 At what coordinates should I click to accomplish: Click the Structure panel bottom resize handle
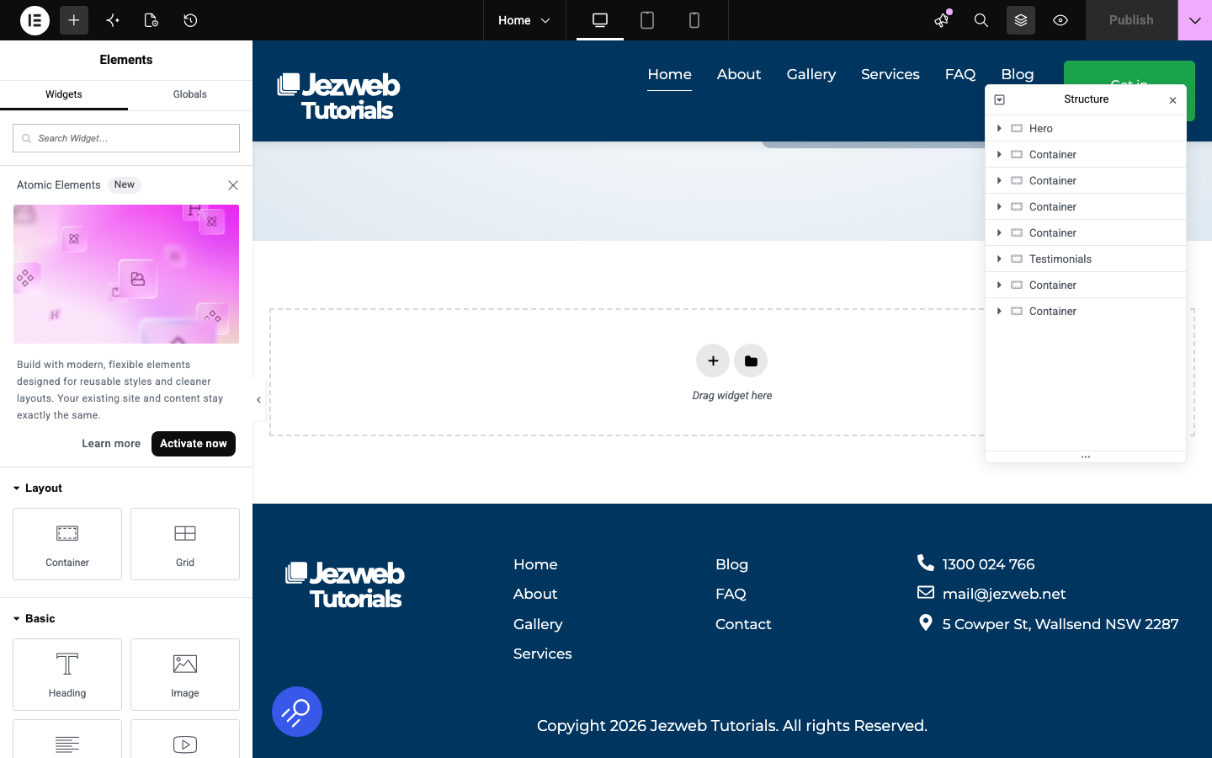[1086, 457]
